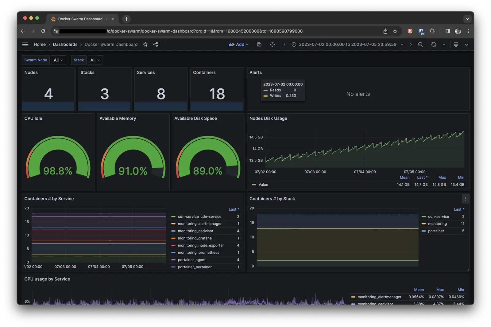Open the cycle view mode TV icon

pyautogui.click(x=456, y=45)
